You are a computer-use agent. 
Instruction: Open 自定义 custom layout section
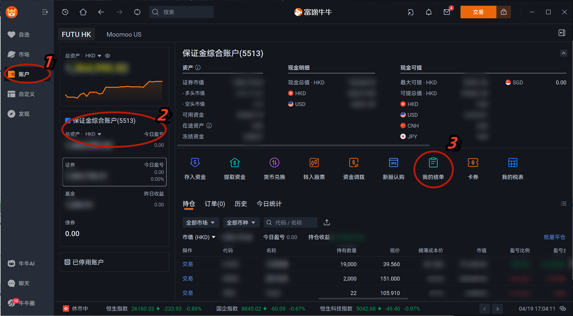pos(21,94)
